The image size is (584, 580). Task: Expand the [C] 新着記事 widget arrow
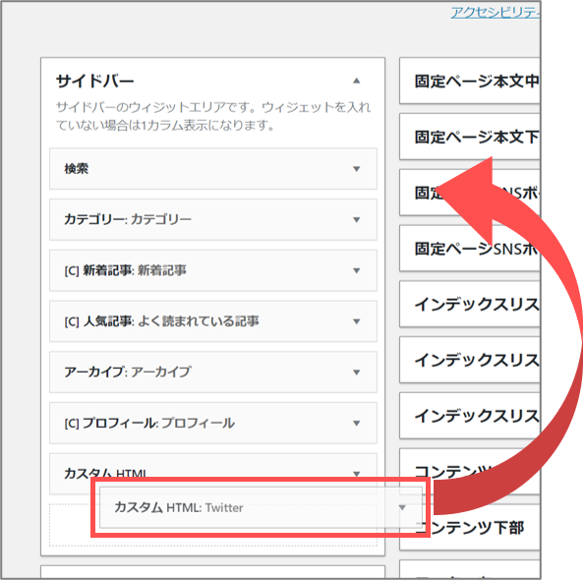(x=357, y=270)
